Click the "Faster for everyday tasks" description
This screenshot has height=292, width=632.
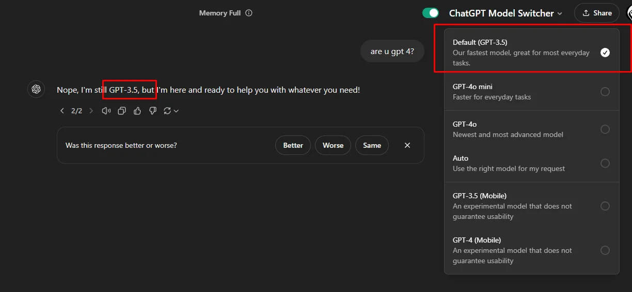pyautogui.click(x=492, y=97)
